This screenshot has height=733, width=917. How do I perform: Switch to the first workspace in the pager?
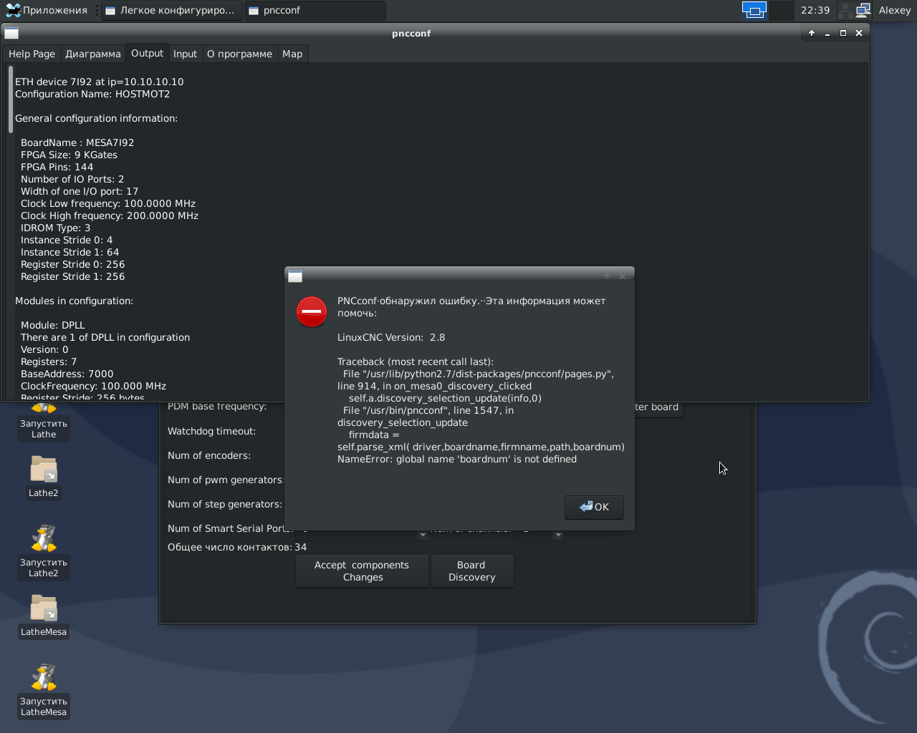coord(754,10)
